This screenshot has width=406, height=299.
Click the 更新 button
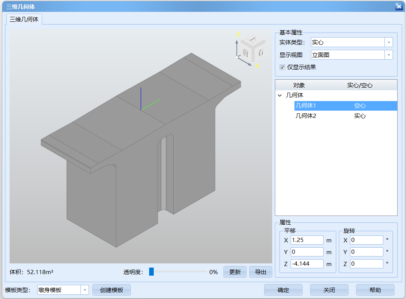click(235, 272)
